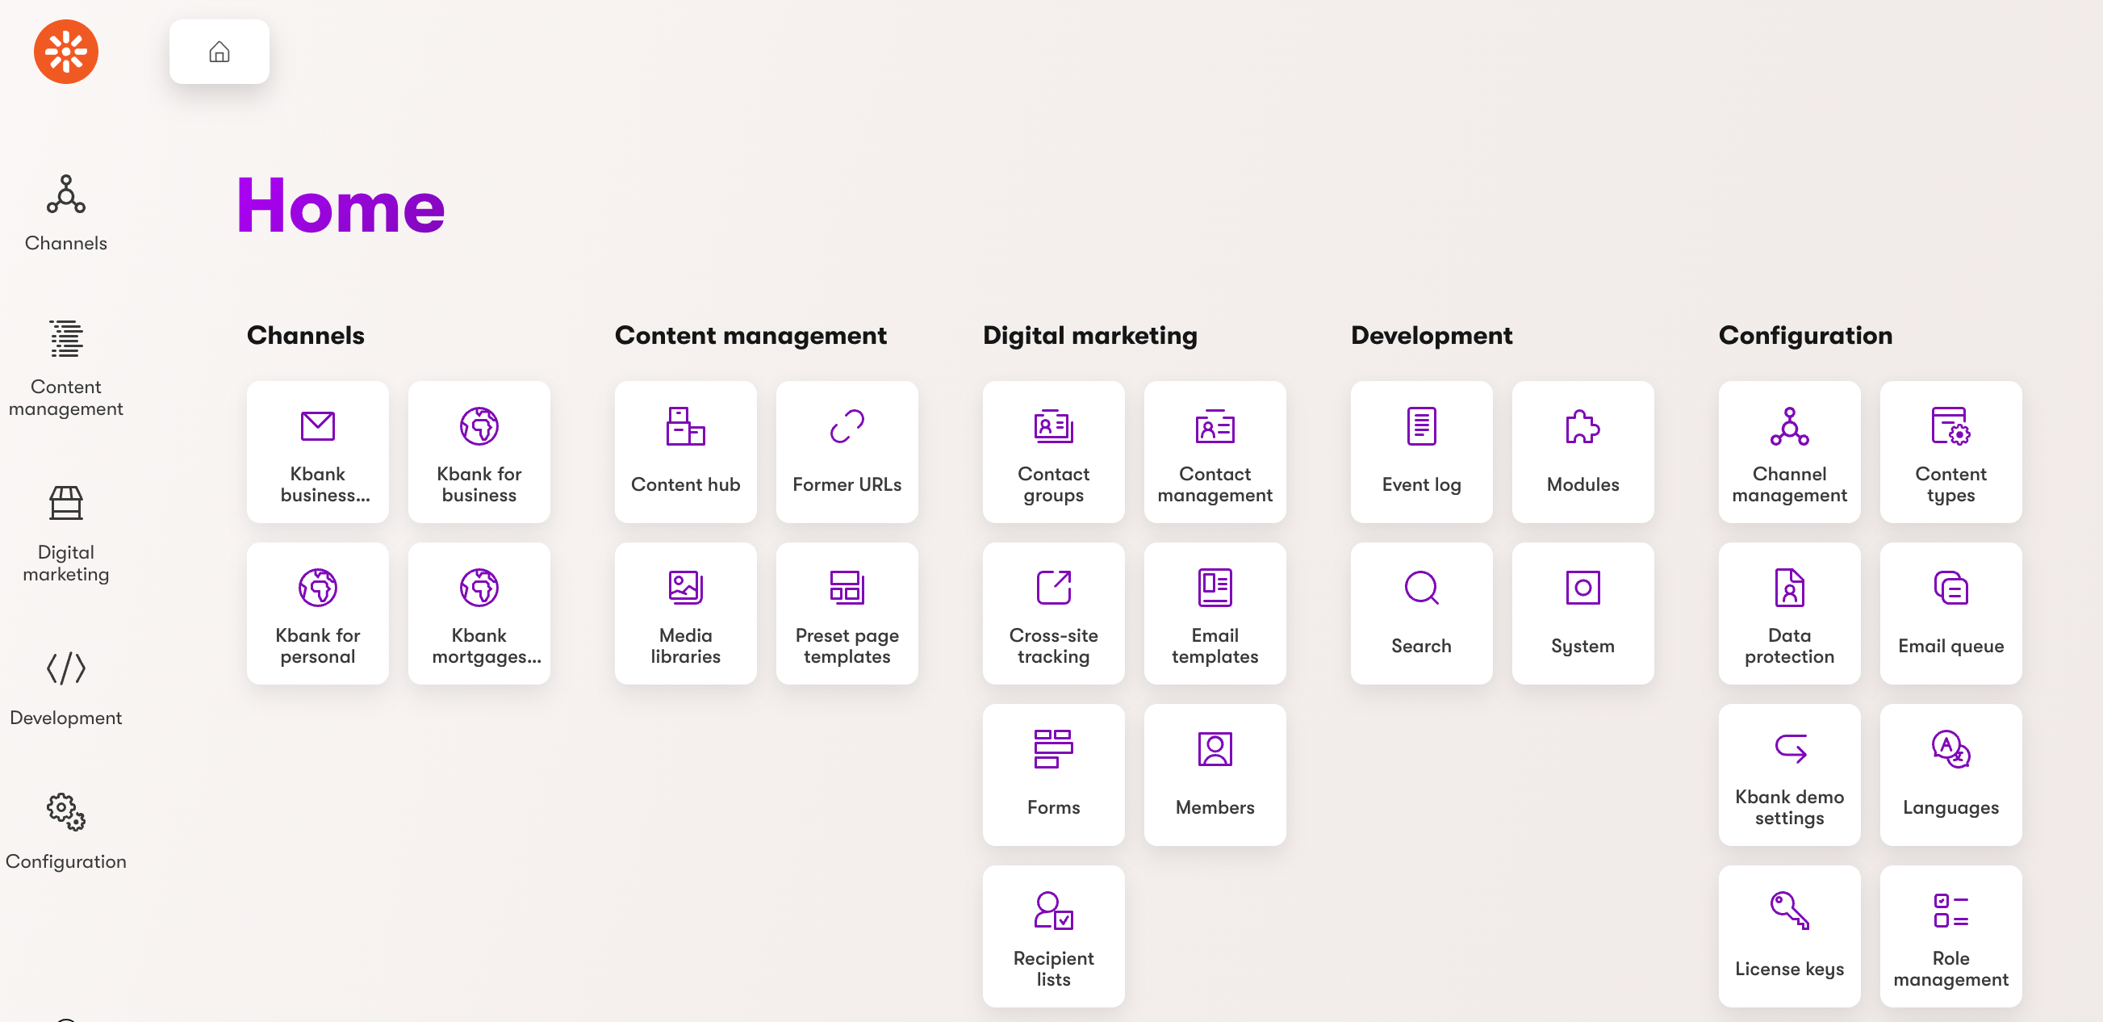
Task: Open the Languages tile
Action: (x=1950, y=773)
